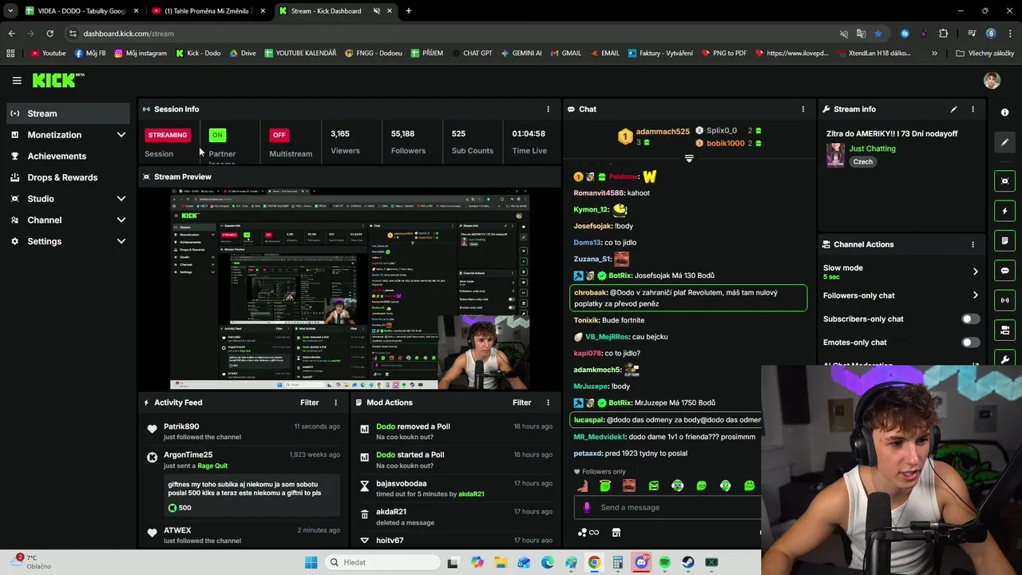Select Stream in the sidebar
The width and height of the screenshot is (1022, 575).
click(68, 113)
